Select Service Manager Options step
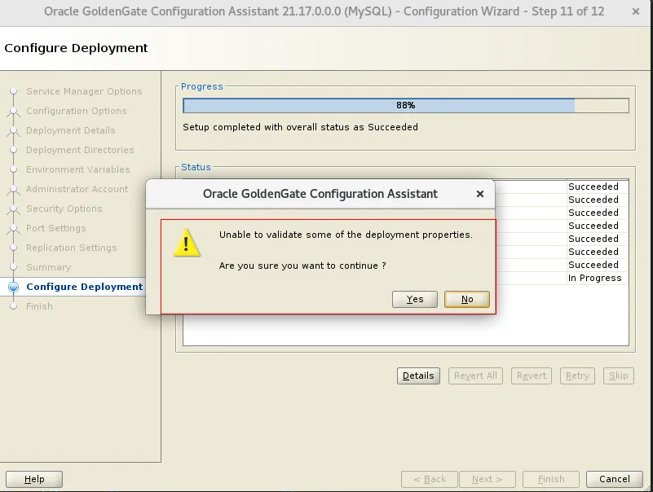Screen dimensions: 653x492 point(84,91)
